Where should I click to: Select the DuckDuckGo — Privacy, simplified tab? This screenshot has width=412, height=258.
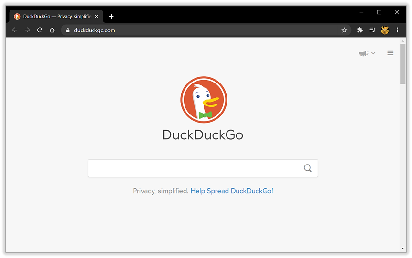tap(56, 16)
